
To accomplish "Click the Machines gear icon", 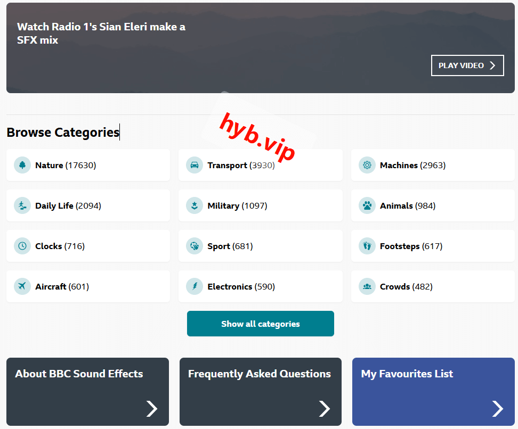I will 367,165.
